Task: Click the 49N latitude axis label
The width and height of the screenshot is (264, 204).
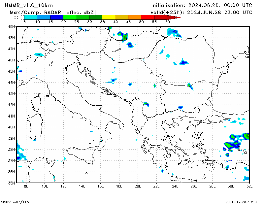Action: pyautogui.click(x=12, y=26)
